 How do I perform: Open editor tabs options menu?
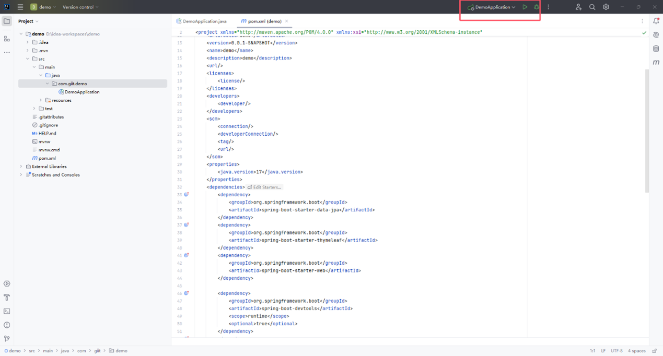642,21
